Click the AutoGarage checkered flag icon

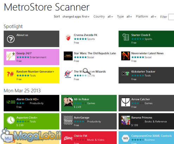(68, 120)
